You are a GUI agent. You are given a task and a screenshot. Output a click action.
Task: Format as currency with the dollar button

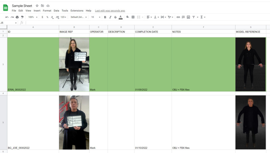coord(42,17)
